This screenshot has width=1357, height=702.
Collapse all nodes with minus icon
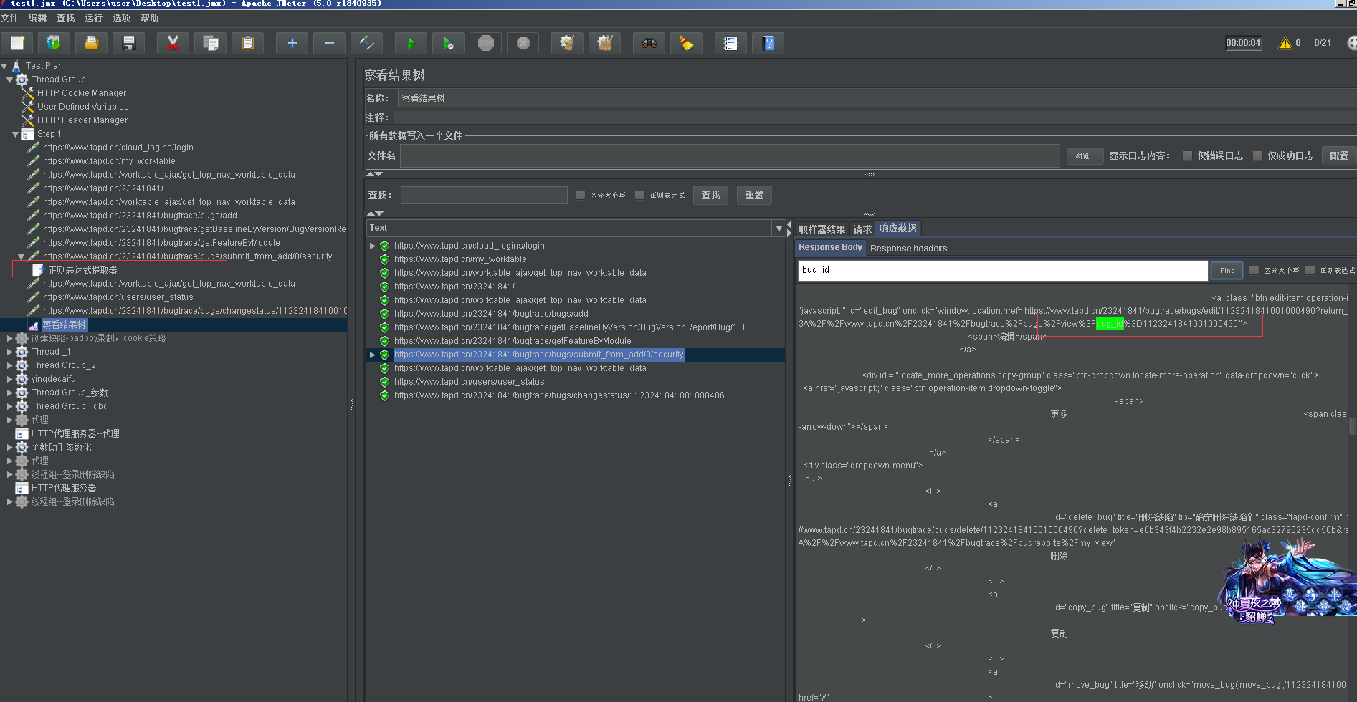pyautogui.click(x=330, y=43)
